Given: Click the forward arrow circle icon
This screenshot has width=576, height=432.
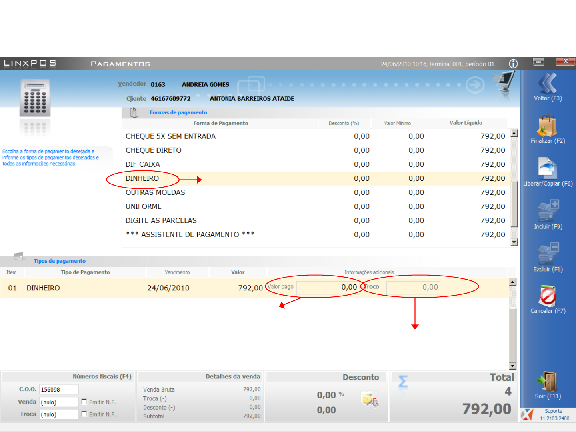Looking at the screenshot, I should (x=475, y=85).
